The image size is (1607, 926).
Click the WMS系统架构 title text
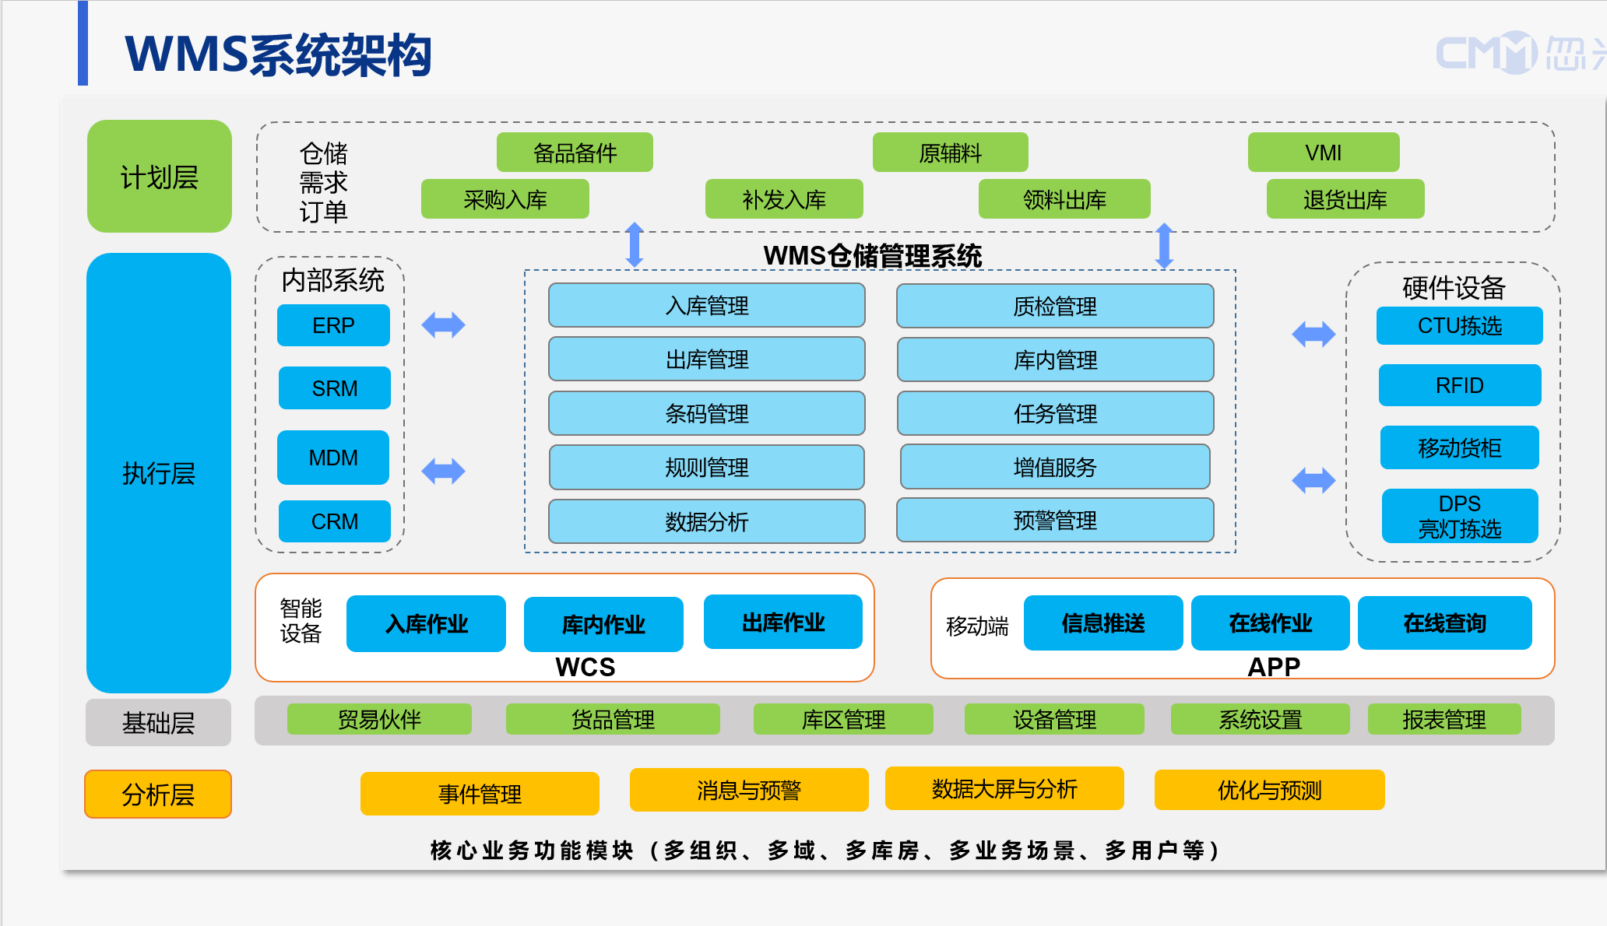(278, 54)
